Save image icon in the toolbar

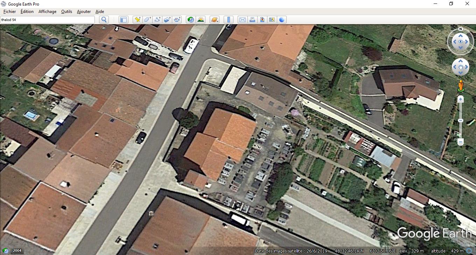tap(262, 20)
